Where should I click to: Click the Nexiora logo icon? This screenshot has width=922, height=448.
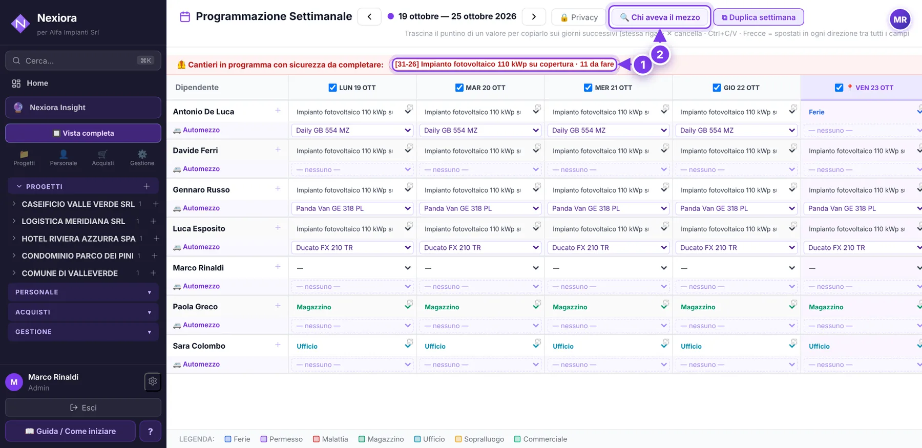[20, 24]
